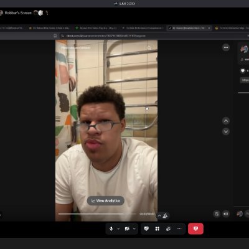Image resolution: width=249 pixels, height=249 pixels.
Task: Mute the microphone in the call bar
Action: click(111, 228)
